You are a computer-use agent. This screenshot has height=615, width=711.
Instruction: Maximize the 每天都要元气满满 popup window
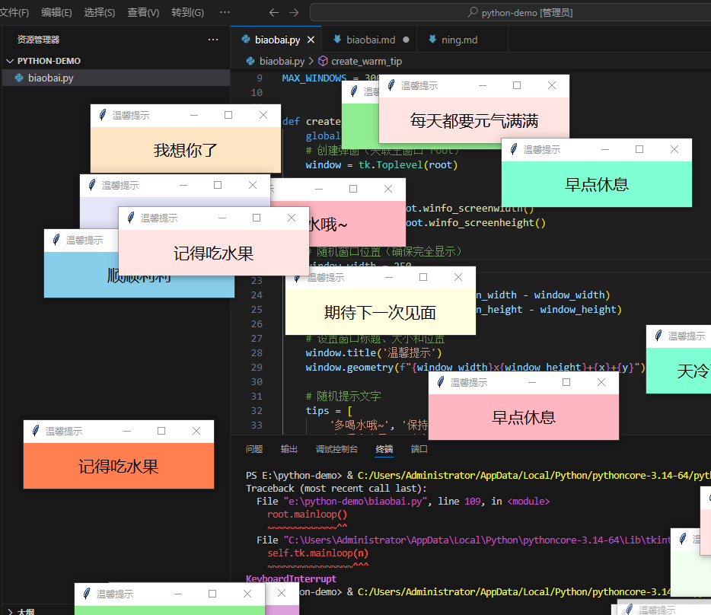click(x=517, y=85)
